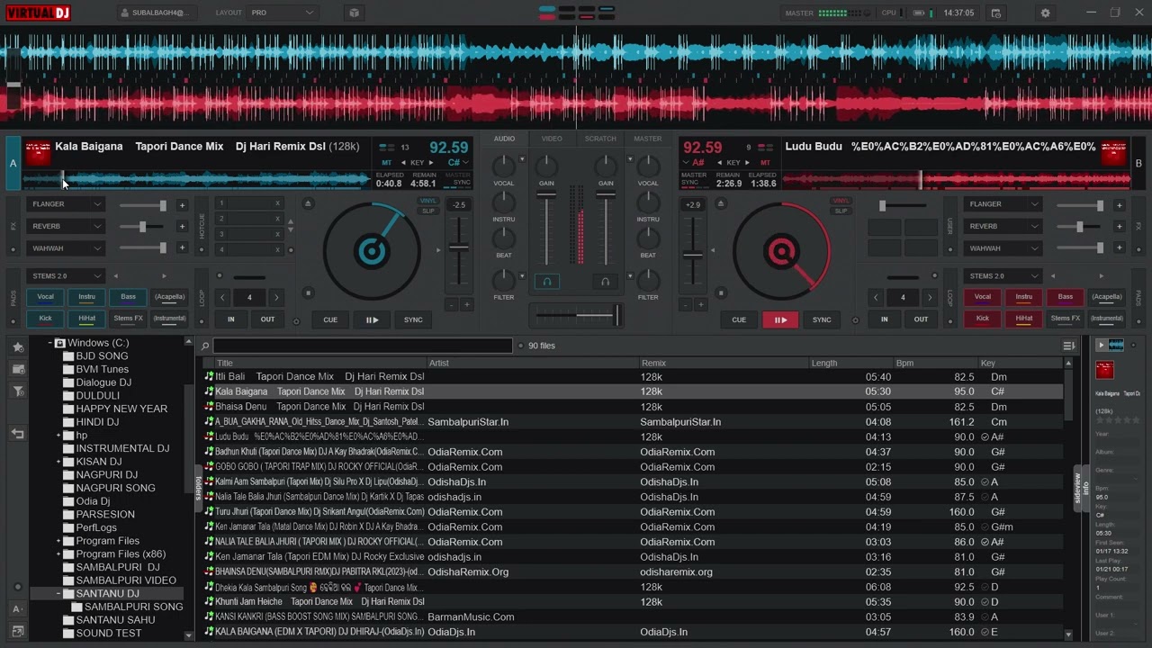Click the back arrow icon in browser sidebar

tap(18, 434)
